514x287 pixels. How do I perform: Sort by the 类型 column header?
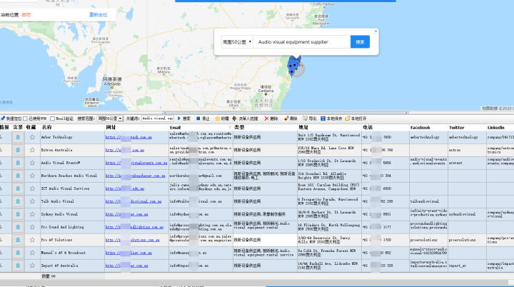click(x=265, y=127)
